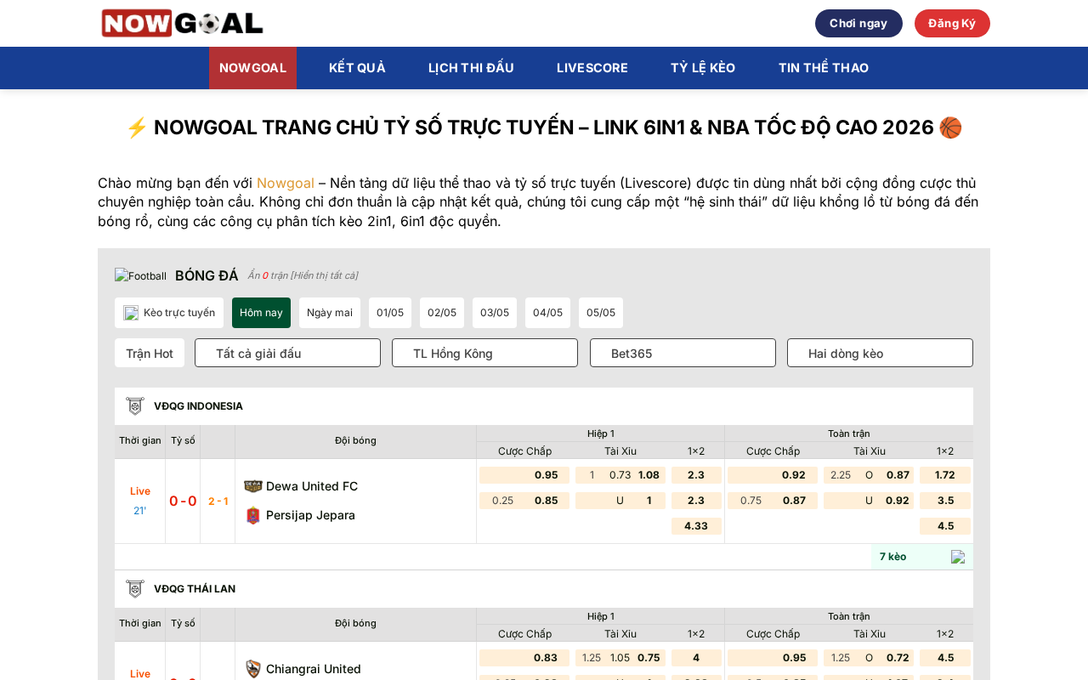Go to the NOWGOAL menu item
Image resolution: width=1088 pixels, height=680 pixels.
(252, 68)
